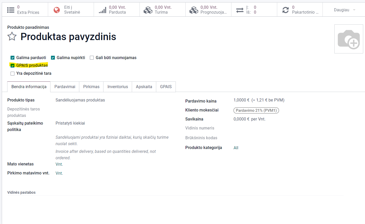Open the Prognozuoja... stat button
The width and height of the screenshot is (365, 224).
click(208, 10)
